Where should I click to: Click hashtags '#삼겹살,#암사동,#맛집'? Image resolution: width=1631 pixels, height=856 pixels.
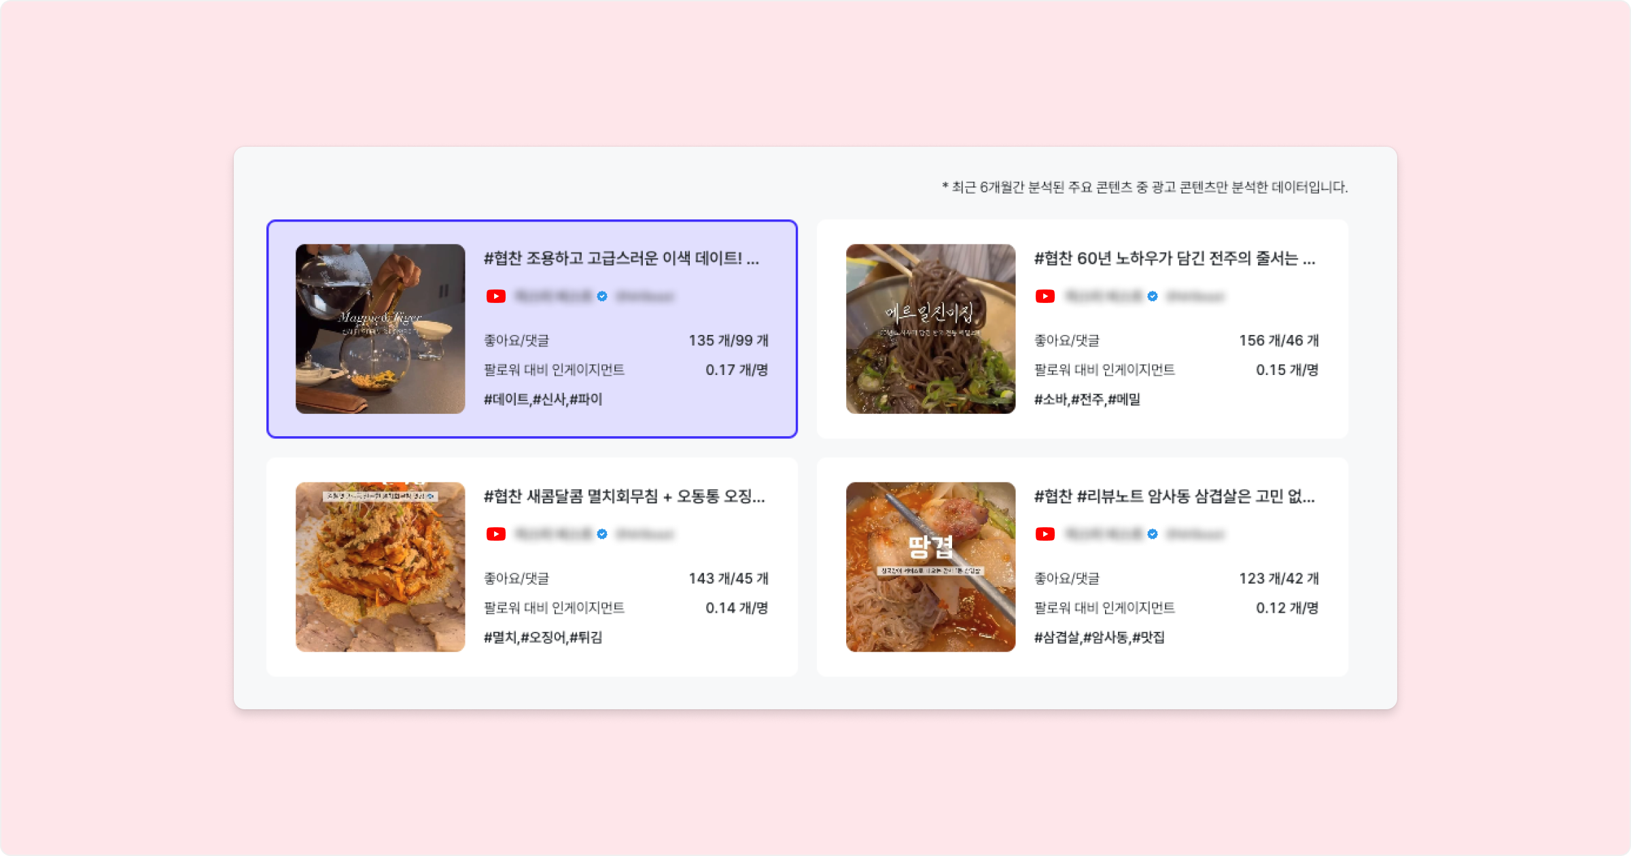pos(1099,637)
